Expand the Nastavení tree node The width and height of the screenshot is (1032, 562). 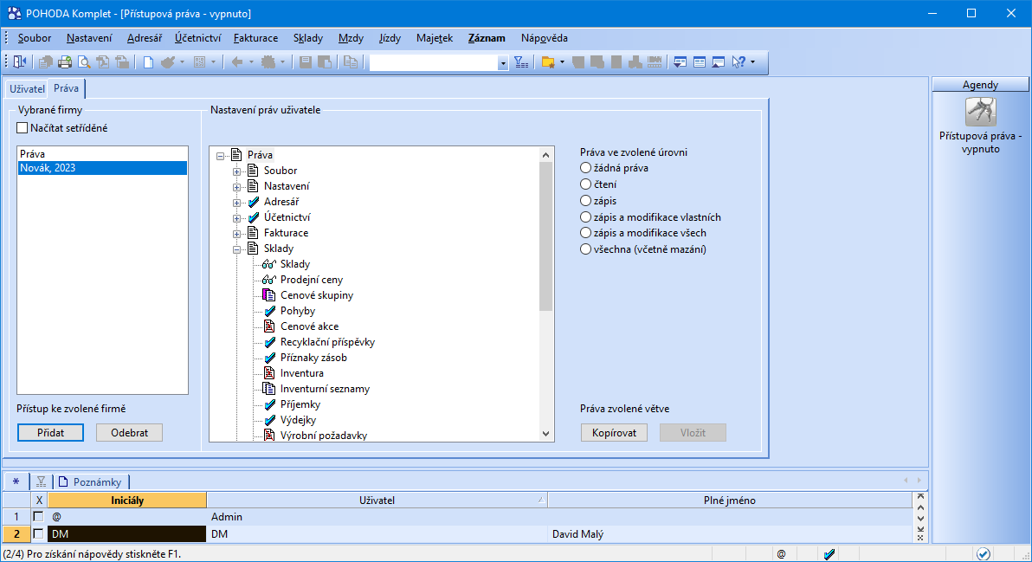pyautogui.click(x=236, y=187)
